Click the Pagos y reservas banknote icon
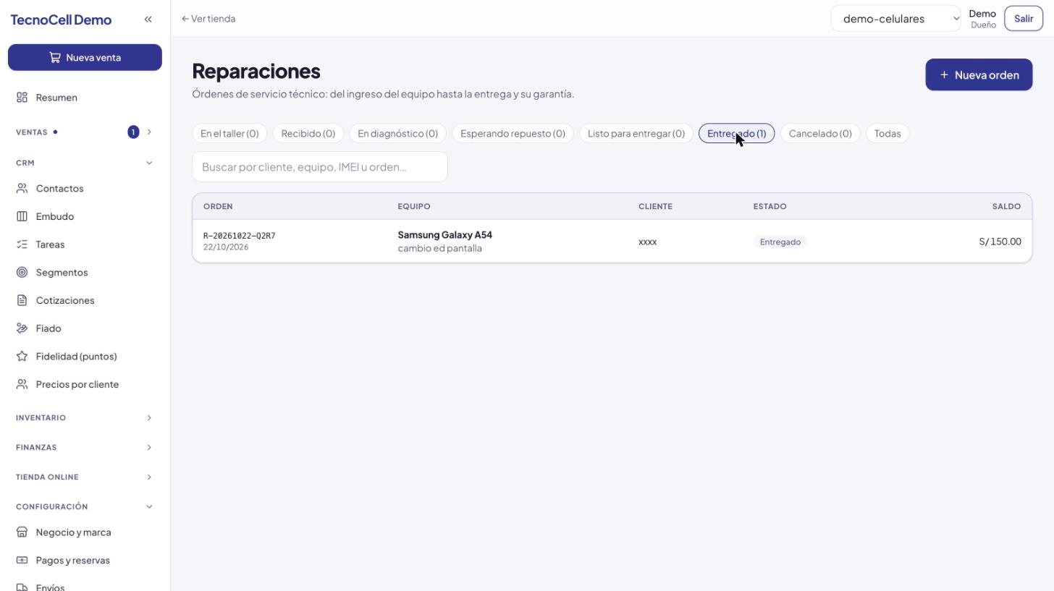1054x591 pixels. (x=22, y=561)
